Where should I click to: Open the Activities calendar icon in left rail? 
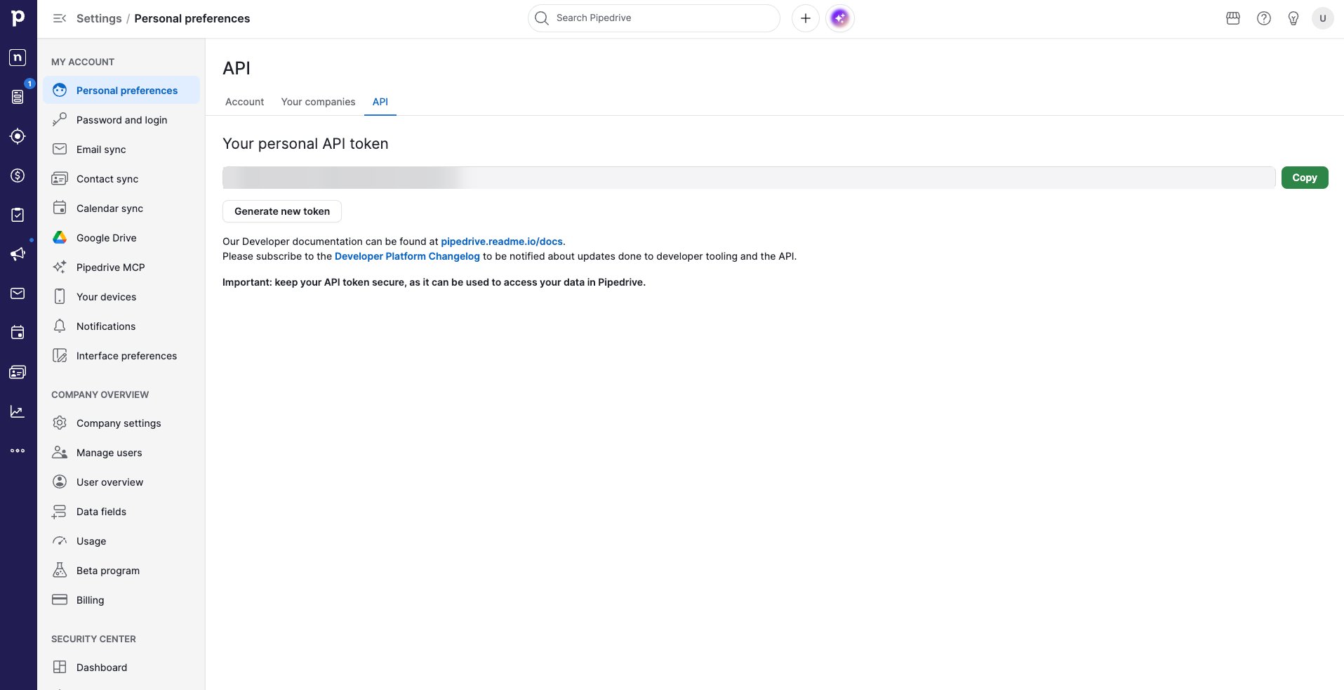(18, 333)
